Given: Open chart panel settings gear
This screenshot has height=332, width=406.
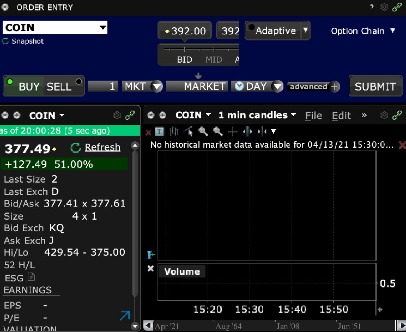Looking at the screenshot, I should coord(384,115).
